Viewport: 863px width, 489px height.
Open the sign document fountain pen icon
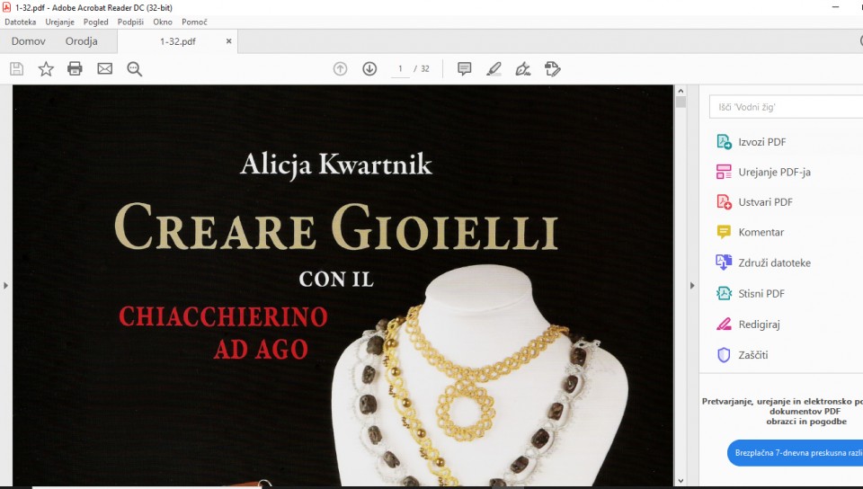[523, 68]
